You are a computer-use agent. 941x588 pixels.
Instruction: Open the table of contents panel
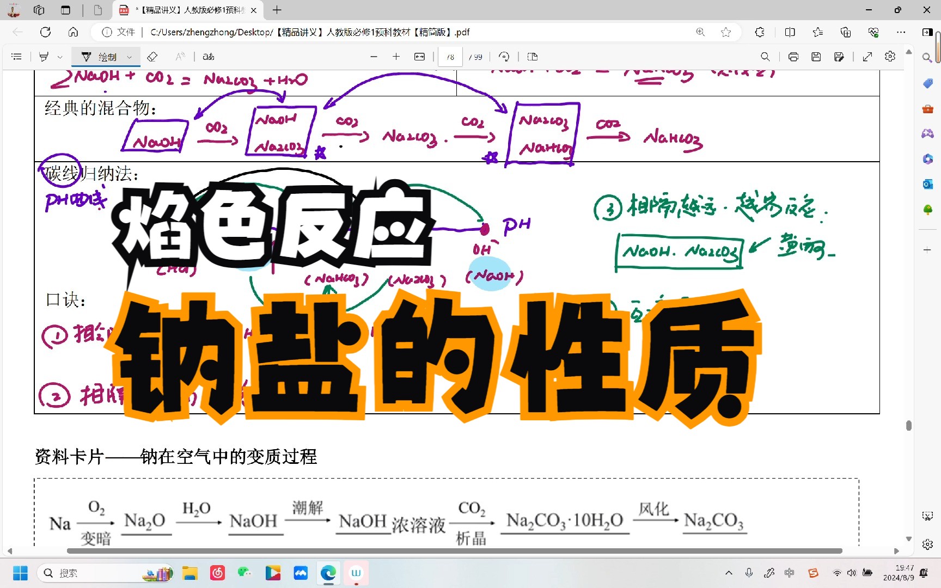[16, 57]
